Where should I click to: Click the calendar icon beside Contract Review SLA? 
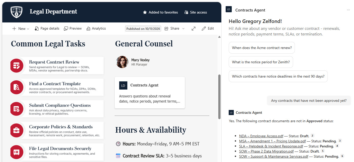point(118,156)
